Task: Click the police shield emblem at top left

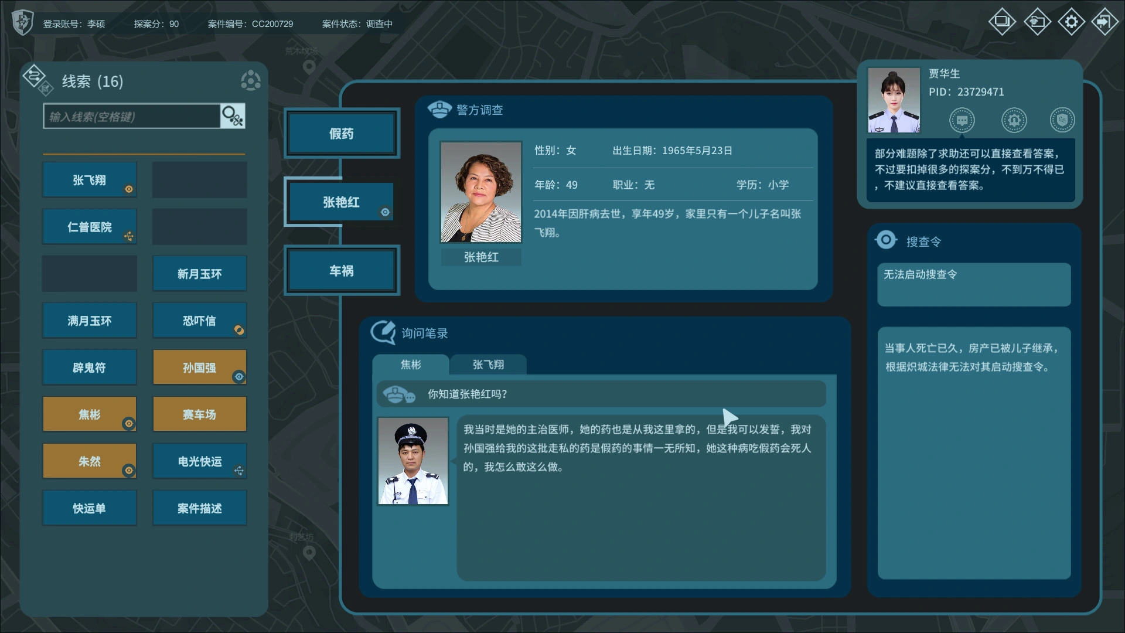Action: [x=22, y=21]
